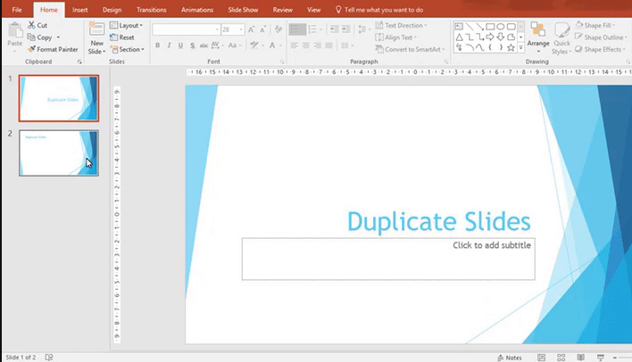Click Convert to SmartArt
632x362 pixels.
click(414, 49)
